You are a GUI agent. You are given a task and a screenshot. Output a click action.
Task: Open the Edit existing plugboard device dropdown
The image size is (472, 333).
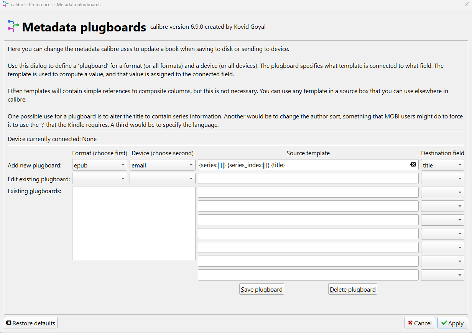pos(162,179)
